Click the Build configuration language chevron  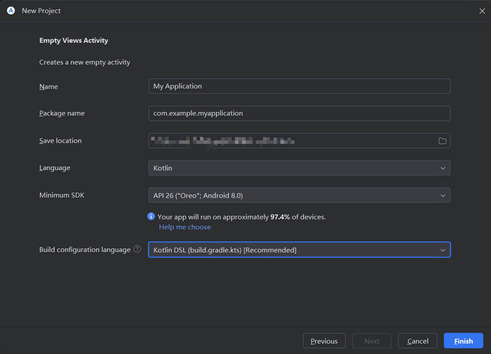443,249
